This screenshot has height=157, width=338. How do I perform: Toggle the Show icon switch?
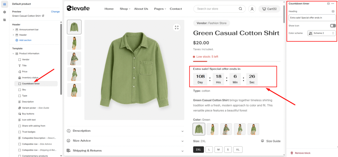click(333, 26)
